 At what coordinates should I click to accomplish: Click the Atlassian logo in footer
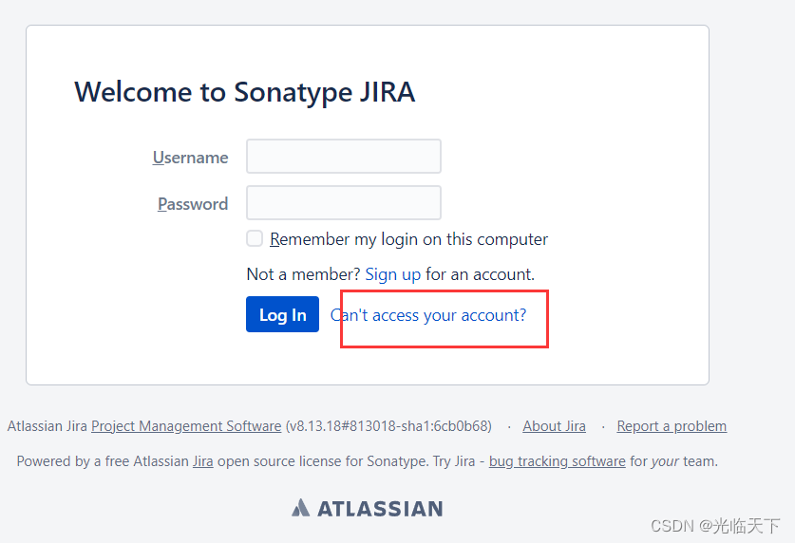click(x=367, y=508)
